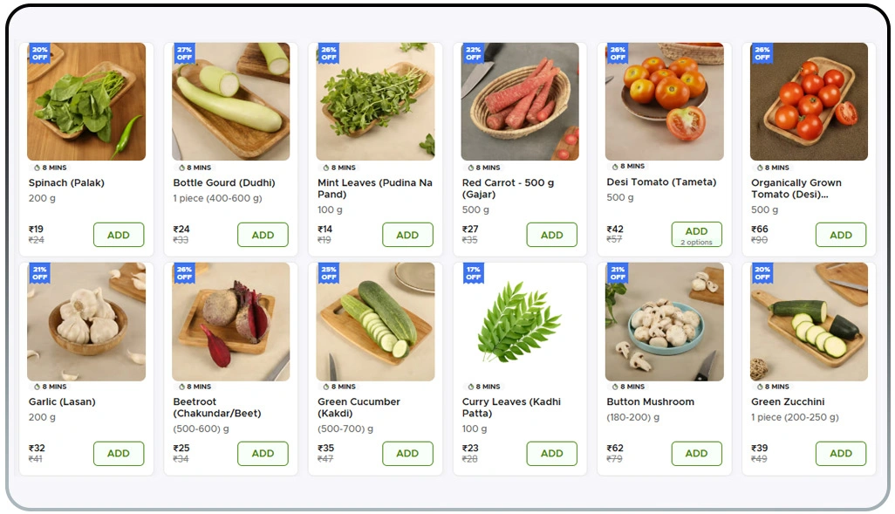This screenshot has width=895, height=514.
Task: Click the 27% OFF badge on Bottle Gourd
Action: [x=184, y=53]
